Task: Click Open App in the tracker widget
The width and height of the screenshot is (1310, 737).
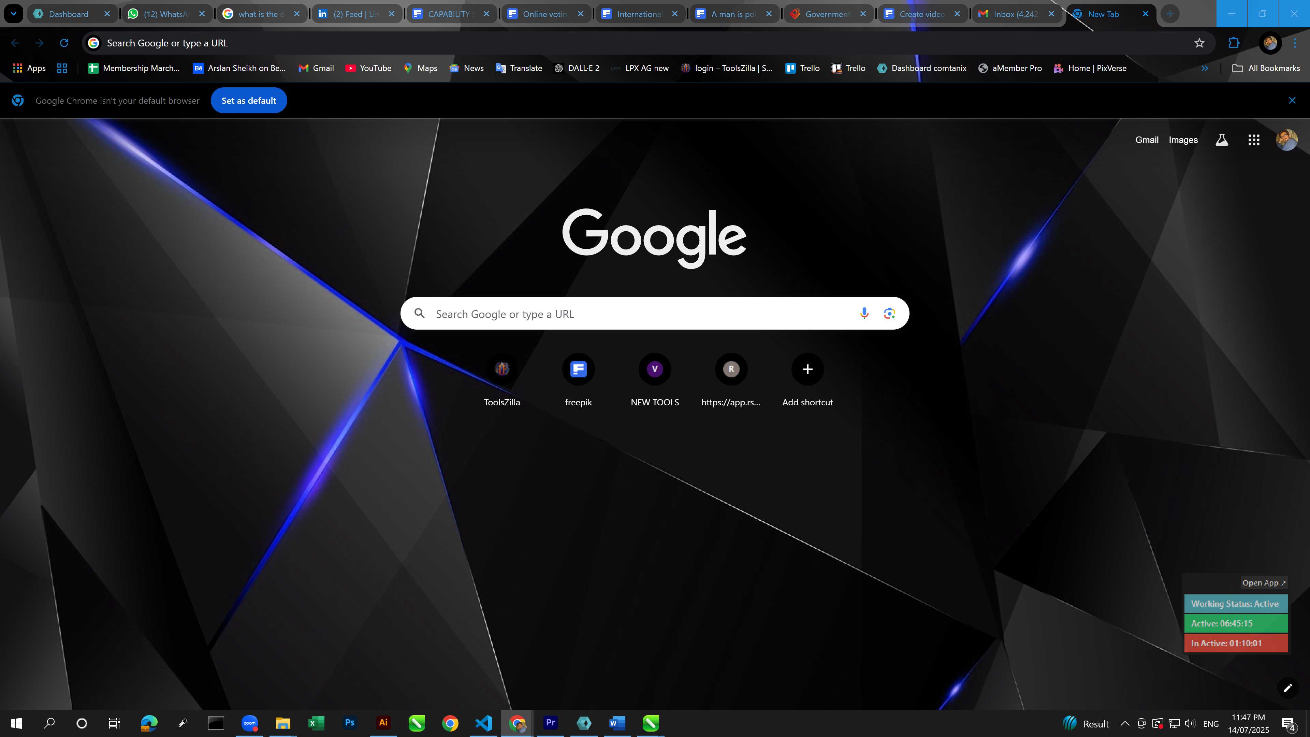Action: [1264, 583]
